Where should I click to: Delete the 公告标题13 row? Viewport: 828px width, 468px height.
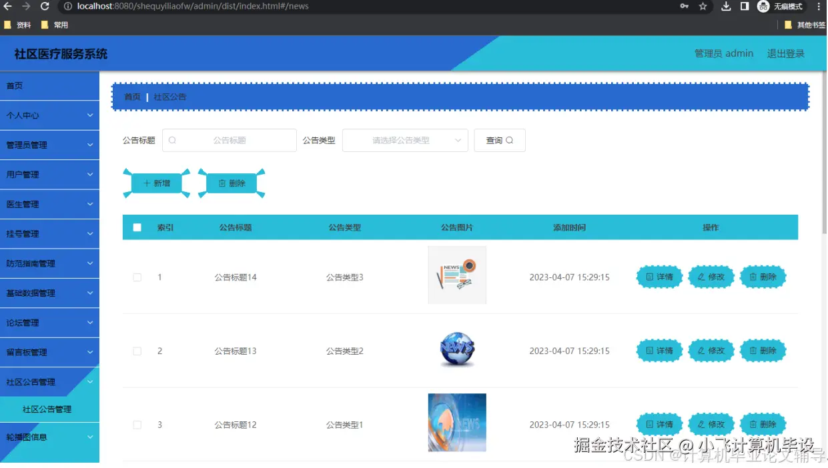pyautogui.click(x=763, y=351)
